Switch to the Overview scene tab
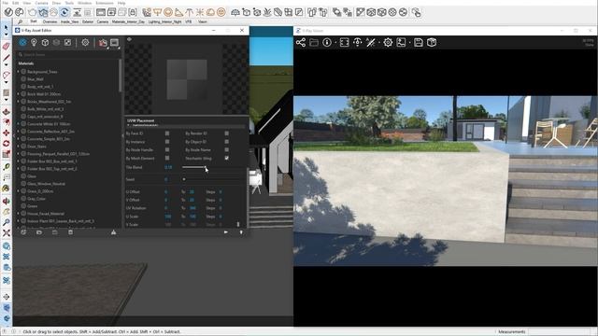This screenshot has width=598, height=336. 50,21
